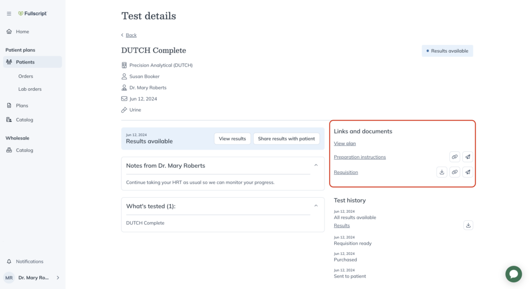Follow the Back link

tap(131, 35)
